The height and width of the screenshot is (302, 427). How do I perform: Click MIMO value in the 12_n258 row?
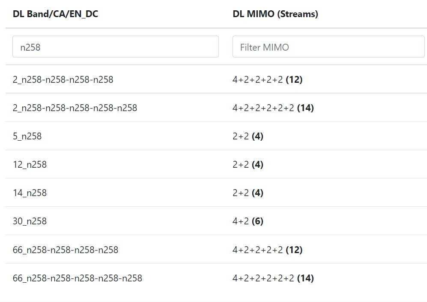tap(248, 164)
